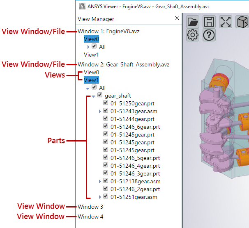Screen dimensions: 249x228
Task: Click the 01-51246_4gear.prt label
Action: [x=135, y=166]
